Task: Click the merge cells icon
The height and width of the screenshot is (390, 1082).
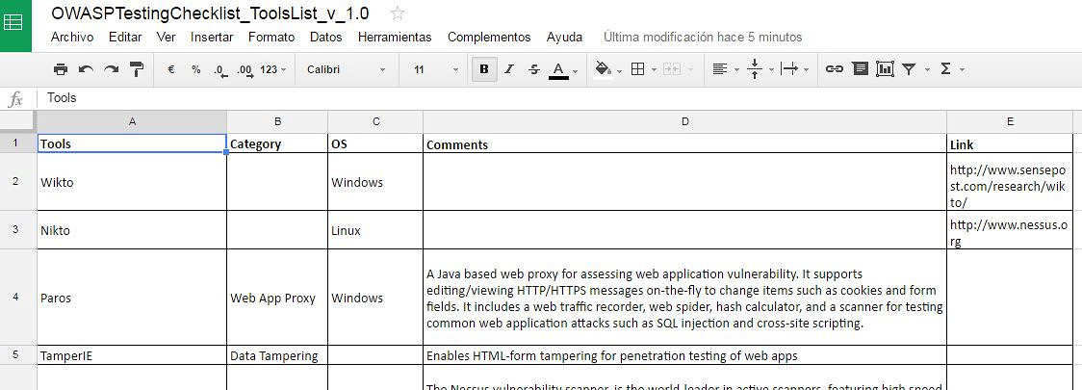Action: pos(671,69)
